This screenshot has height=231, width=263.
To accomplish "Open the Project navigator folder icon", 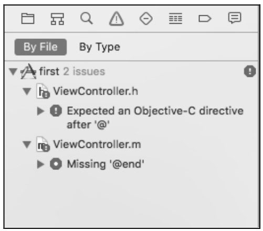I will [28, 18].
